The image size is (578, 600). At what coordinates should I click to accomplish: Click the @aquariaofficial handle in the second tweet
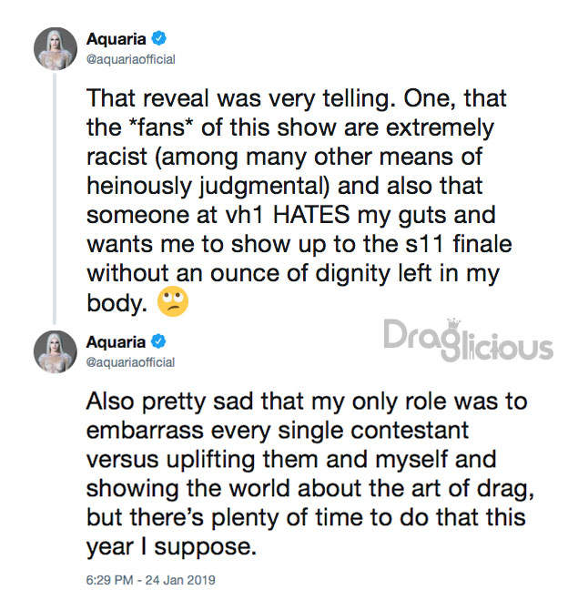[130, 362]
